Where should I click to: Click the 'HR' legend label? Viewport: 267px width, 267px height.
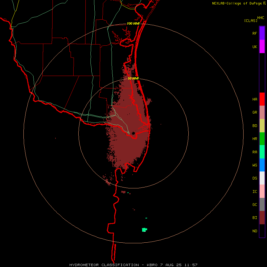[x=255, y=139]
